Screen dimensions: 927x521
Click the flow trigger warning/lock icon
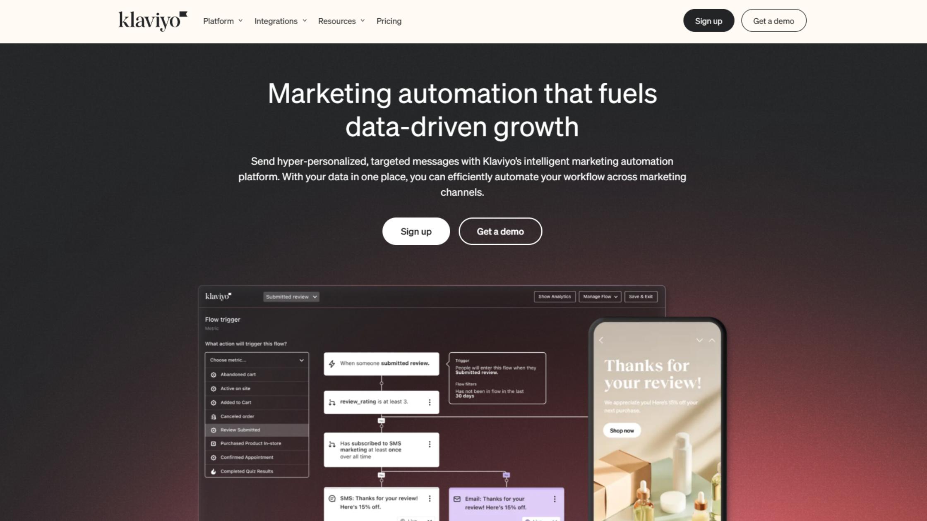pos(213,416)
